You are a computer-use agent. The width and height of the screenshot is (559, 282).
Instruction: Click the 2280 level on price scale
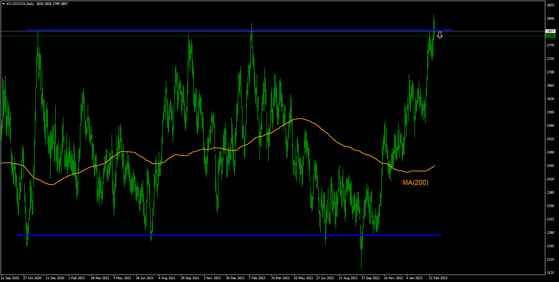551,233
